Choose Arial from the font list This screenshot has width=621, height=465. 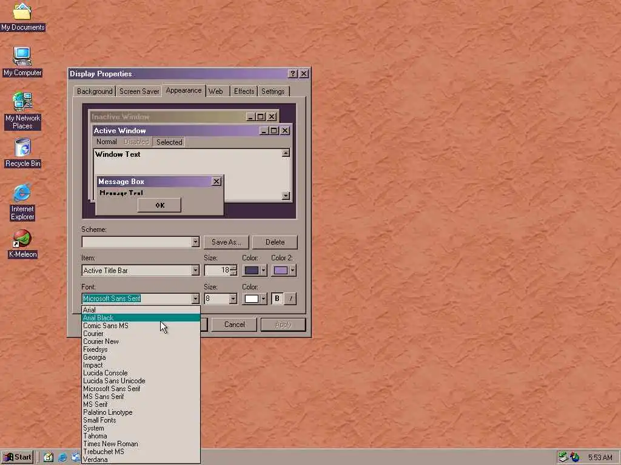[x=141, y=310]
